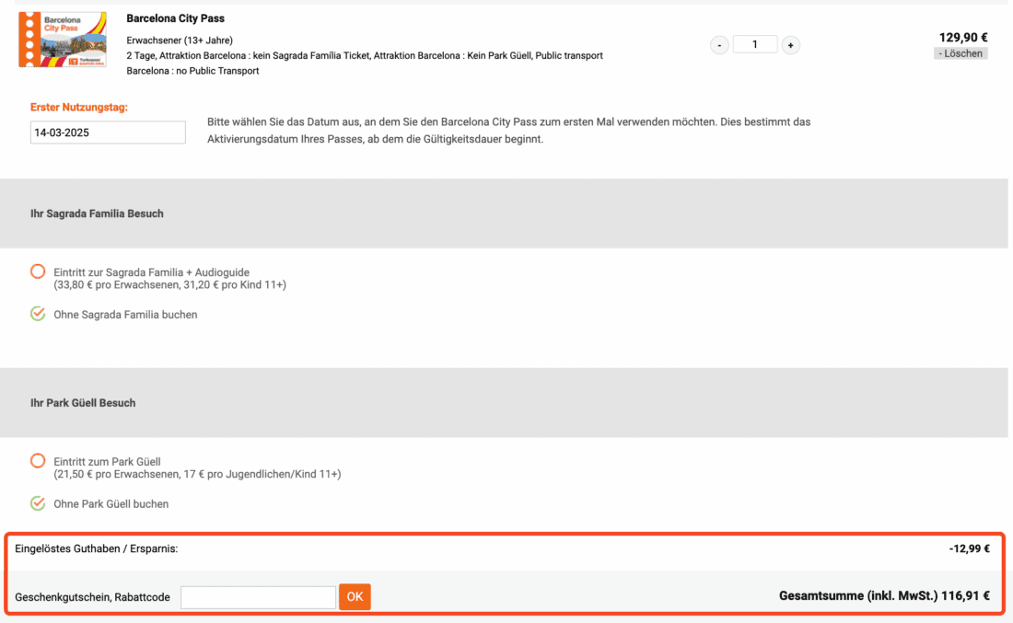Viewport: 1013px width, 623px height.
Task: Click the quantity number field
Action: point(755,44)
